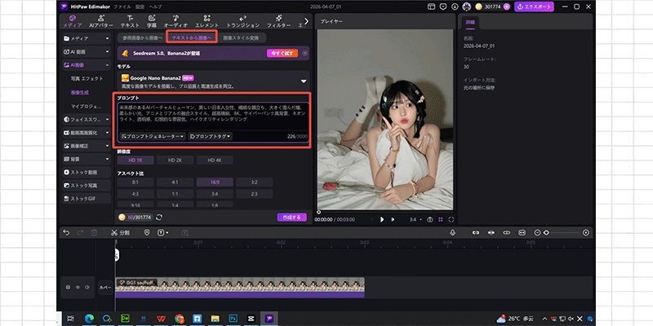Click the microphone voiceover icon
Screen dimensions: 653x326
pyautogui.click(x=452, y=233)
